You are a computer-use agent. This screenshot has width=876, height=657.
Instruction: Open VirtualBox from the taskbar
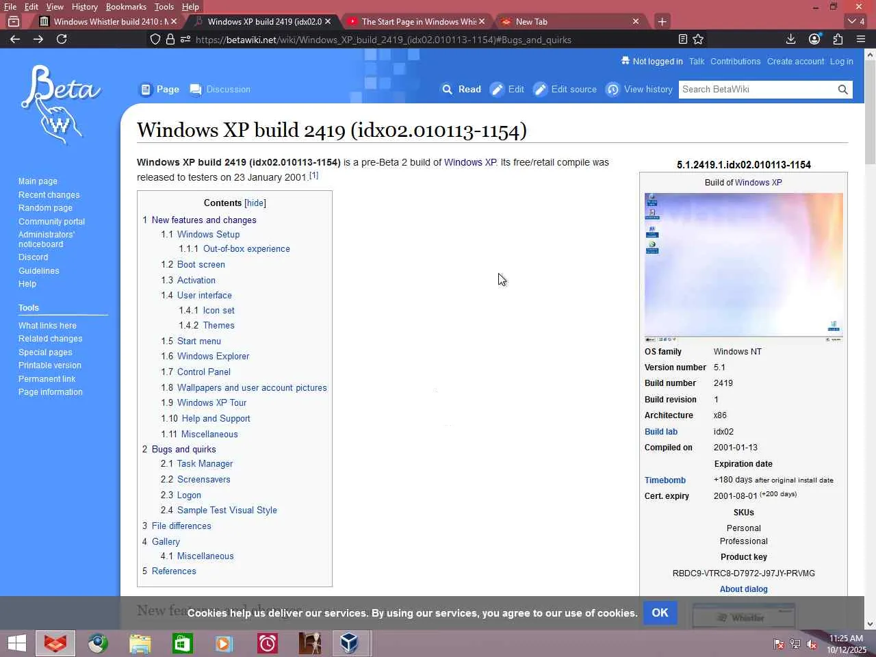350,643
